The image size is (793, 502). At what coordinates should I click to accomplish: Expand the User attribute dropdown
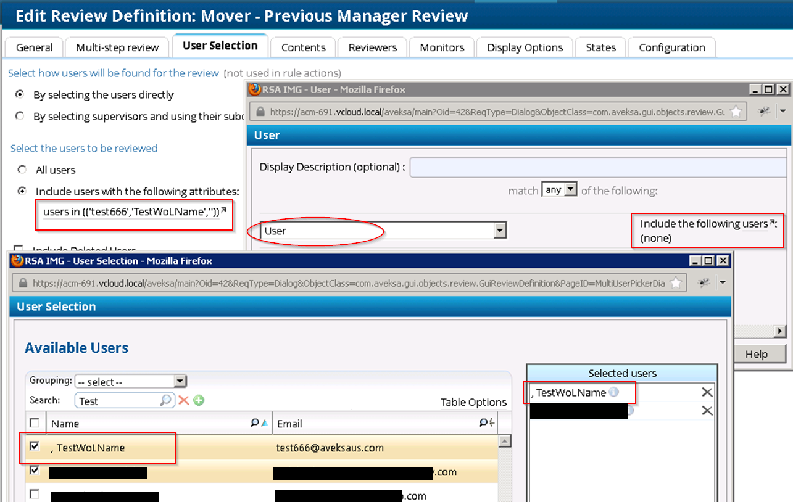pos(500,231)
